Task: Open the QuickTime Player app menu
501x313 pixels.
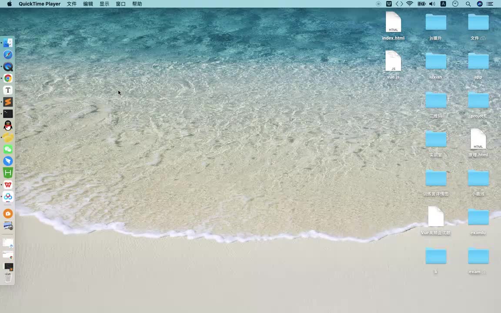Action: point(40,4)
